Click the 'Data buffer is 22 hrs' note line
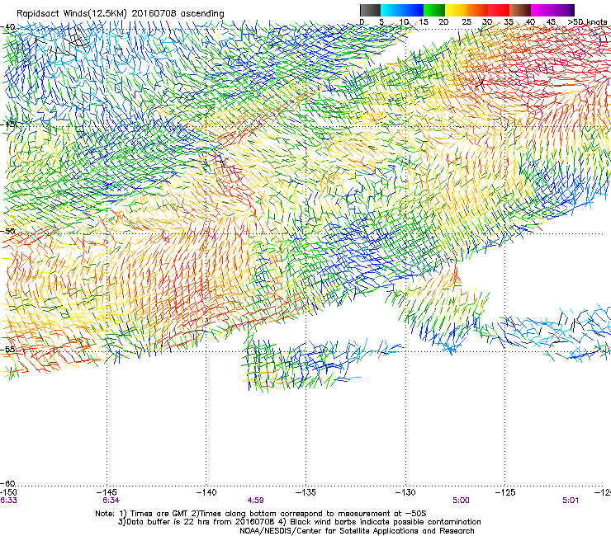The image size is (611, 536). [299, 522]
